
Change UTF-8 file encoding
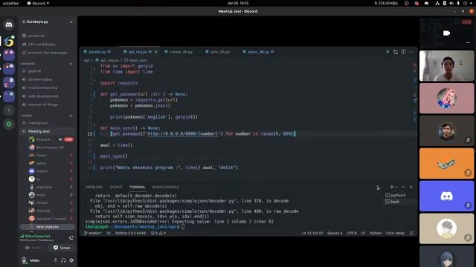click(x=352, y=233)
